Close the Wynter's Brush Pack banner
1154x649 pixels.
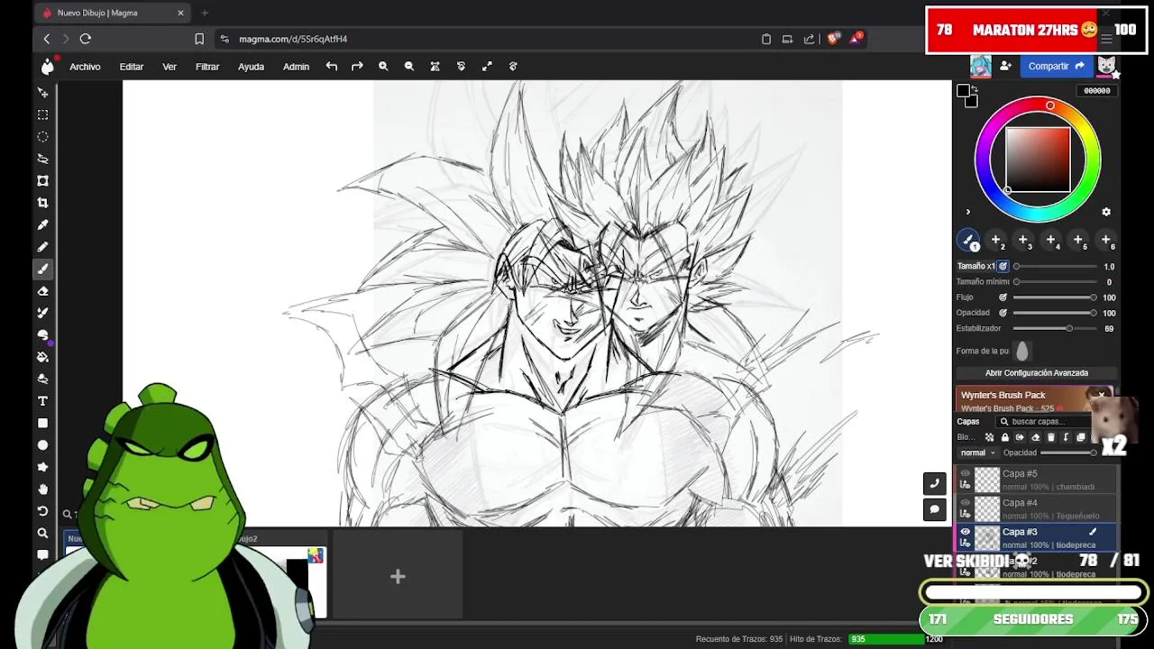tap(1101, 395)
